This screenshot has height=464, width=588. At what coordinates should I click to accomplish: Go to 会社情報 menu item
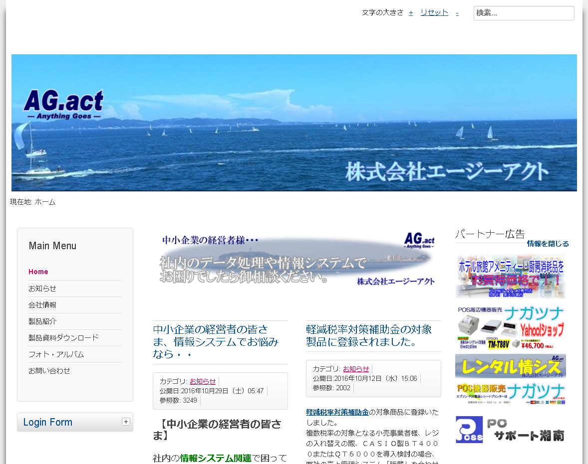pos(42,305)
